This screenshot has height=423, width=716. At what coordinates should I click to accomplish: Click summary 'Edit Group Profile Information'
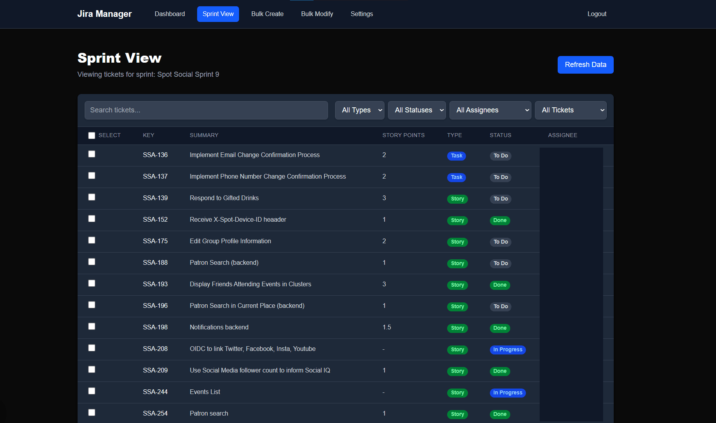[230, 241]
